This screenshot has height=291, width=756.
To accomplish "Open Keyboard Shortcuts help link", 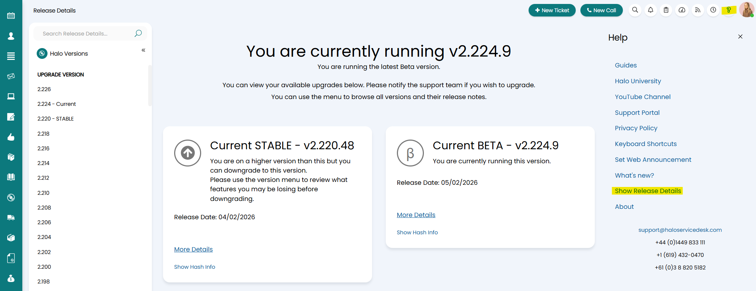I will [646, 144].
